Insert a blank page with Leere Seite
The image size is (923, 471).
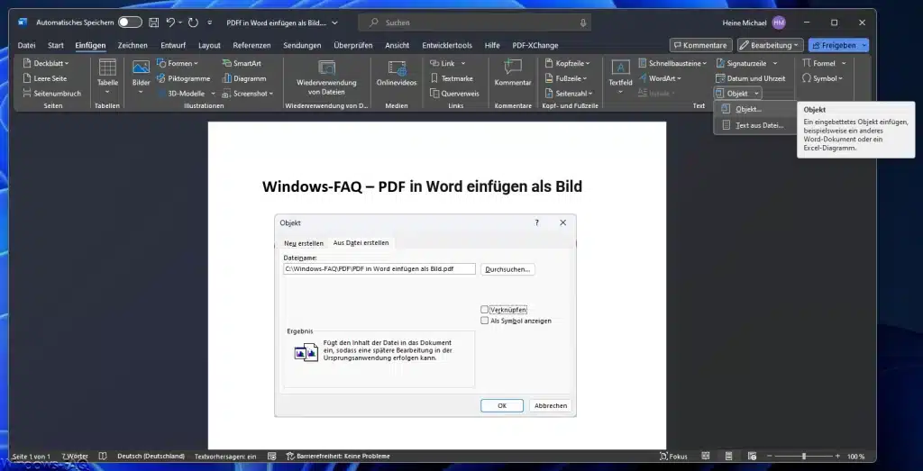point(45,78)
